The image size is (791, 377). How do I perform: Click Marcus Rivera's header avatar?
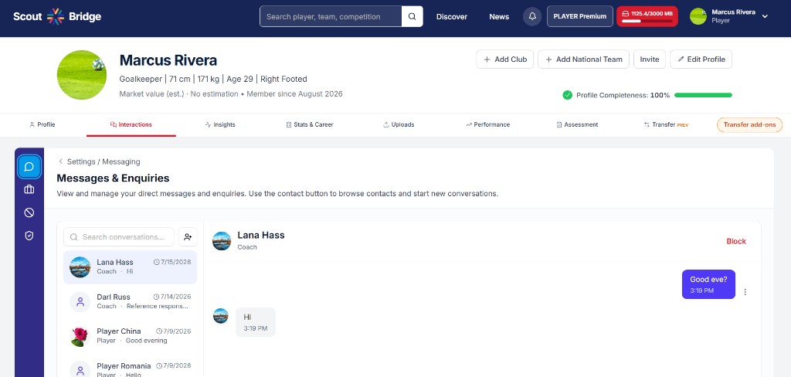(x=698, y=17)
